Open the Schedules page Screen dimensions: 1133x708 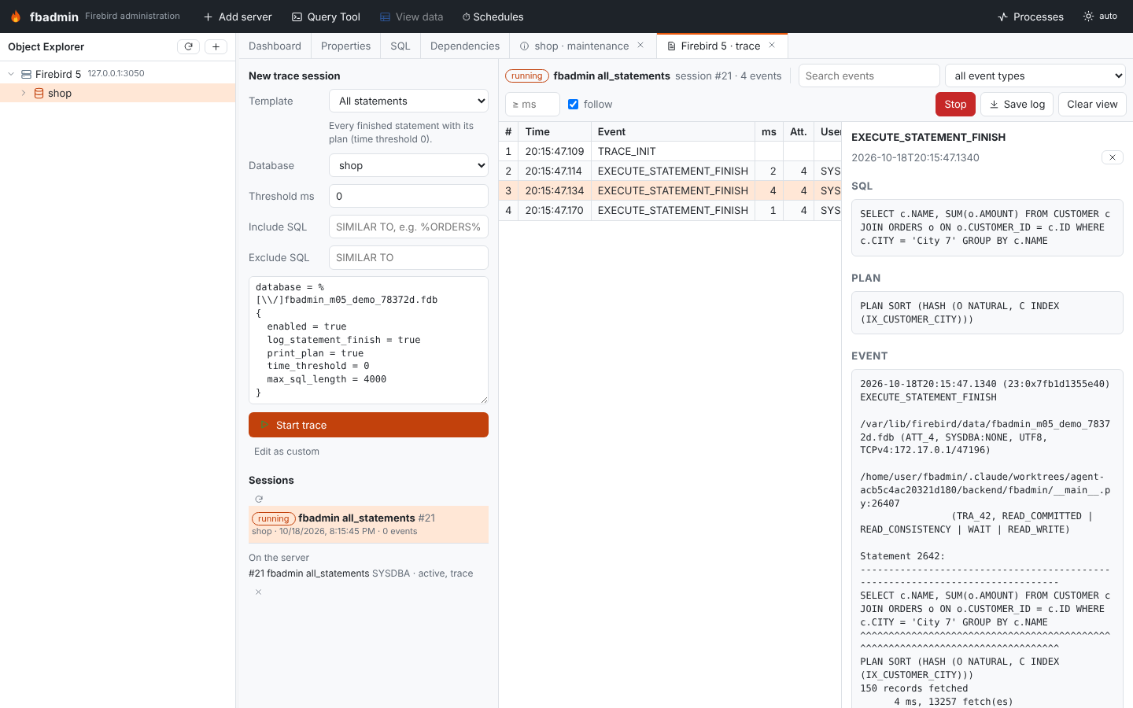[x=493, y=17]
